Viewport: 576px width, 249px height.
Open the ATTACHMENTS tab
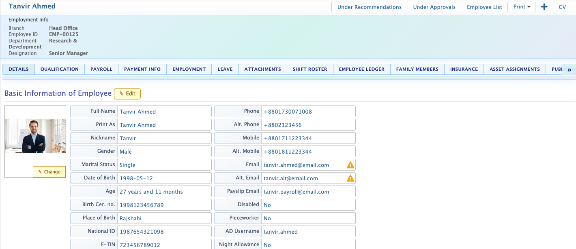[262, 69]
